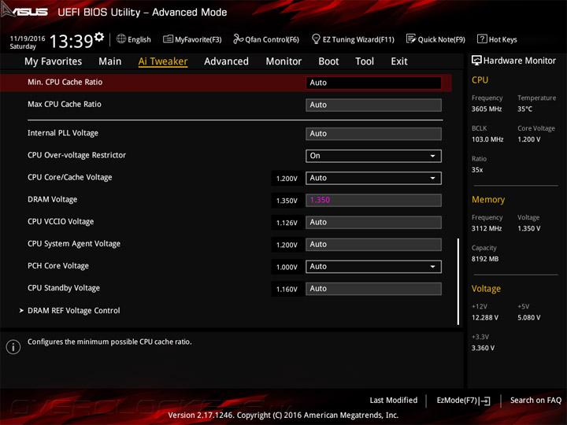The height and width of the screenshot is (425, 567).
Task: Click the 13:39 clock display
Action: point(71,41)
